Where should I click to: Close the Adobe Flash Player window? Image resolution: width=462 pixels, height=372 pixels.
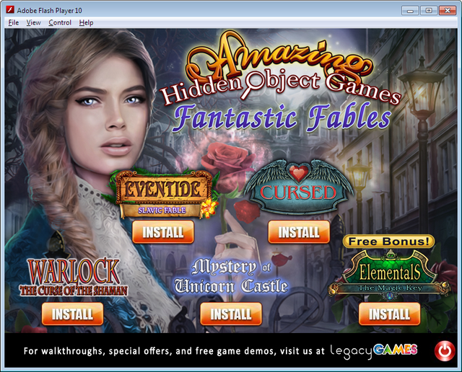[x=448, y=11]
